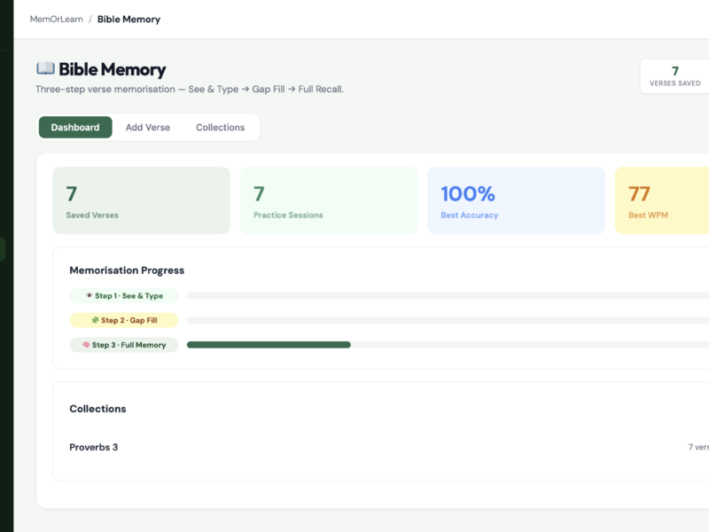Open the Practice Sessions stat card

coord(329,200)
